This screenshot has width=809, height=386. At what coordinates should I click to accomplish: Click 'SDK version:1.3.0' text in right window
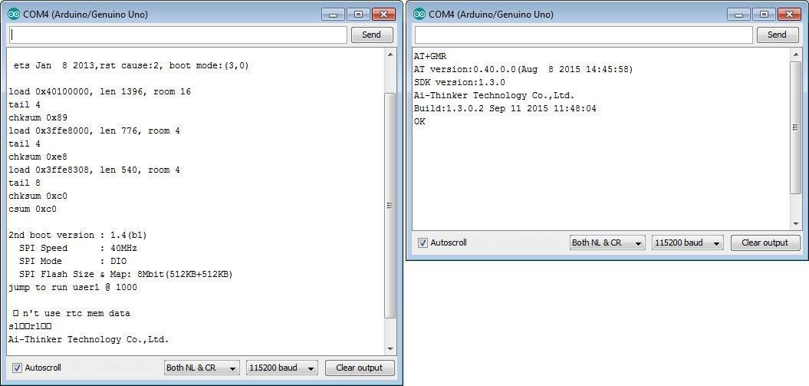[459, 83]
